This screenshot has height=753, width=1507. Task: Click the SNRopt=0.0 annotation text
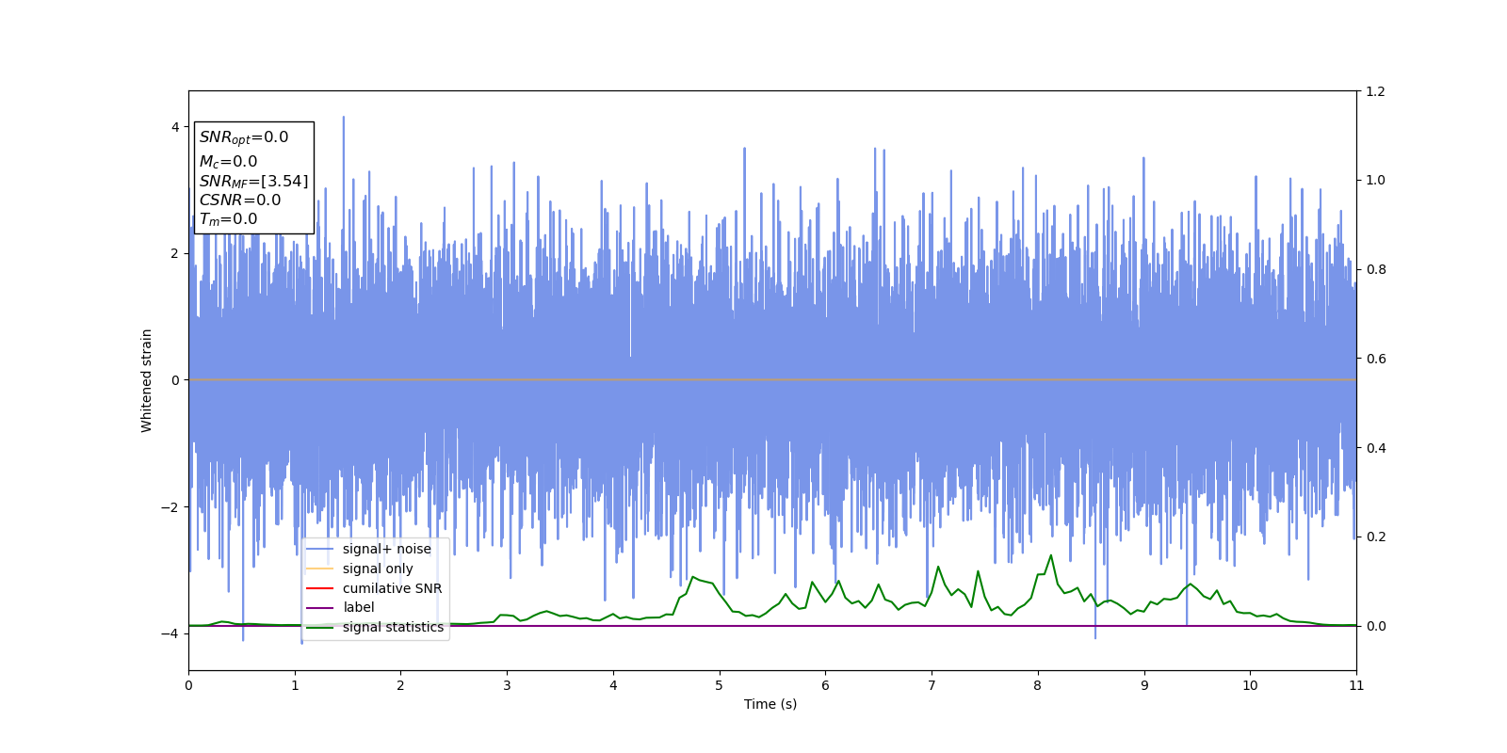coord(244,137)
